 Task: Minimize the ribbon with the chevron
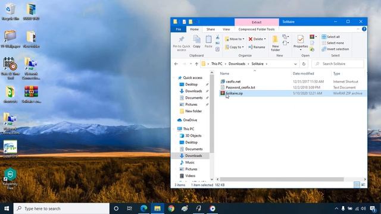[358, 29]
